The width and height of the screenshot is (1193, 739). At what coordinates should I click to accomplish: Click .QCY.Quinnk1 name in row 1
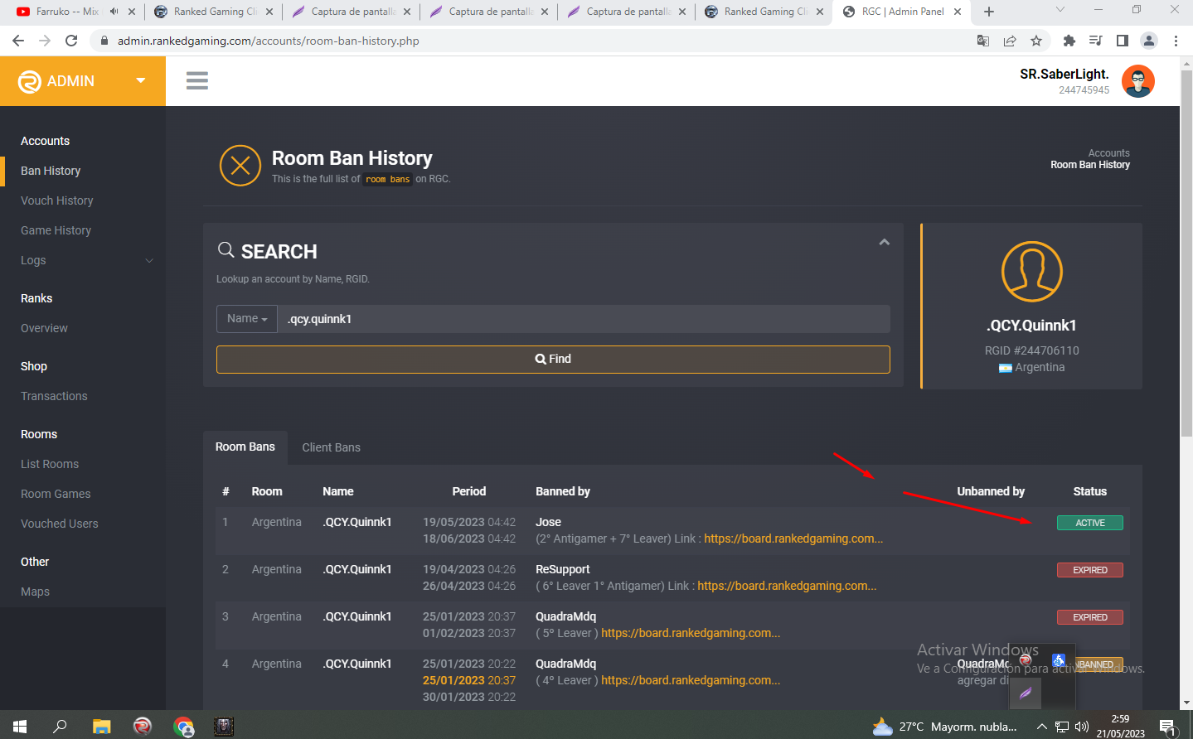(x=357, y=522)
